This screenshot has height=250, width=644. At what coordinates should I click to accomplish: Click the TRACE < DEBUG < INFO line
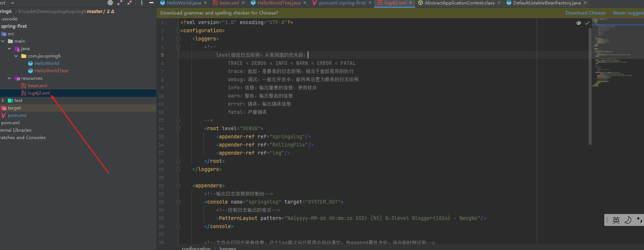(x=291, y=63)
